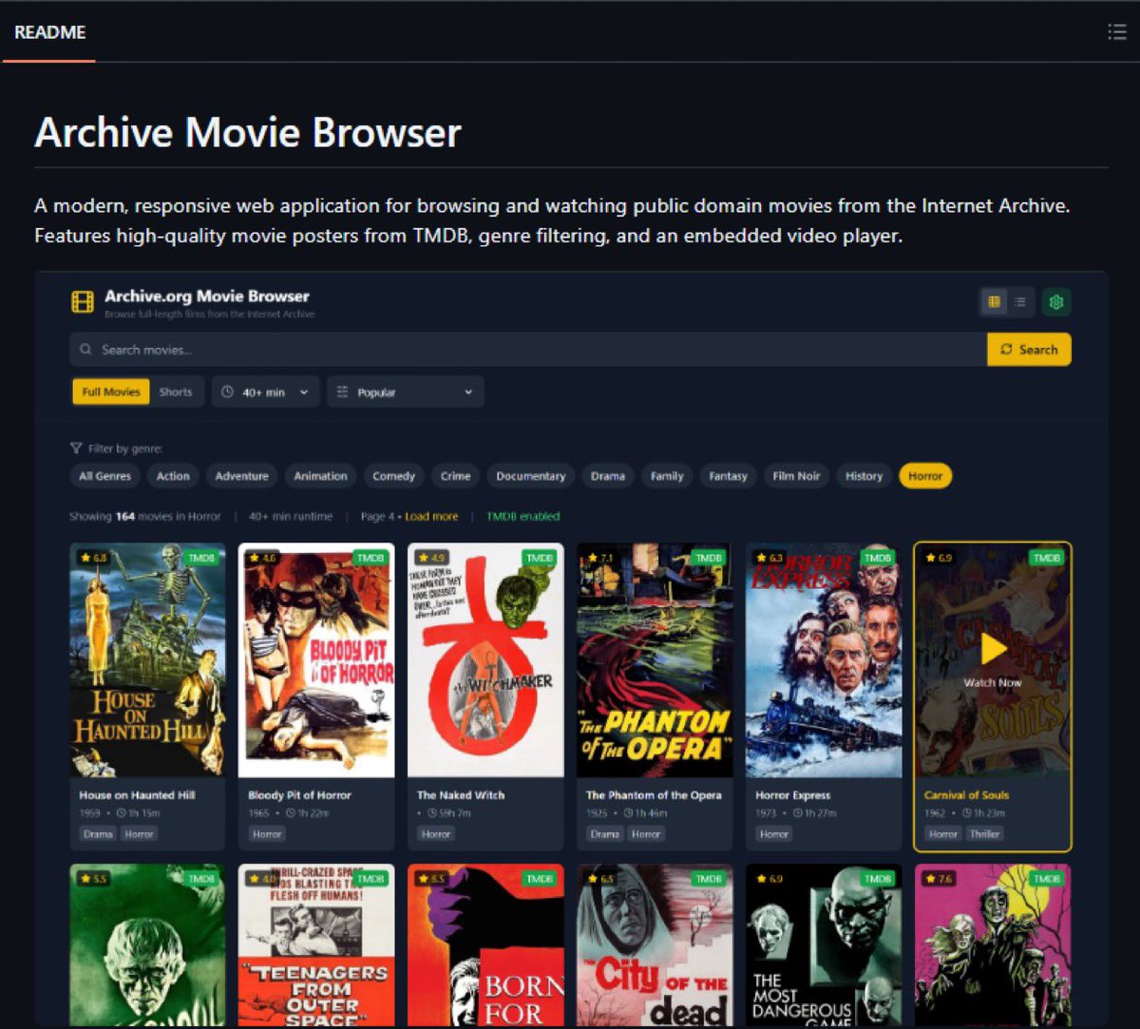This screenshot has height=1029, width=1140.
Task: Click the Archive Movie Browser heading
Action: [x=248, y=132]
